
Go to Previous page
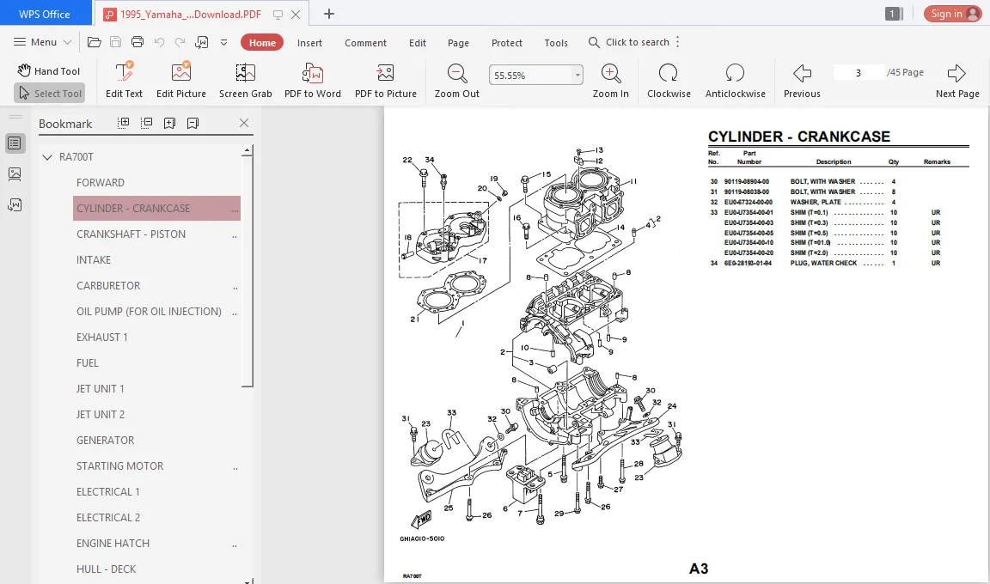point(802,80)
